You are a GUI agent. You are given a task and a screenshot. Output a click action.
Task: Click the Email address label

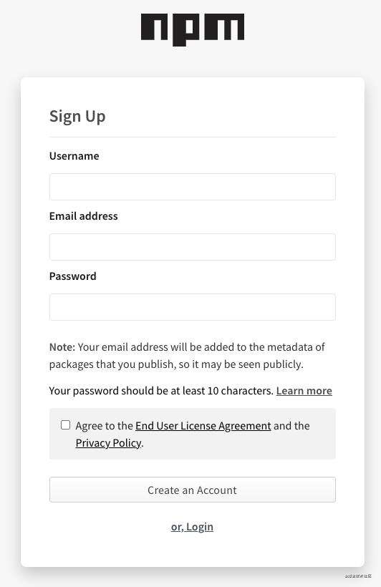(84, 216)
